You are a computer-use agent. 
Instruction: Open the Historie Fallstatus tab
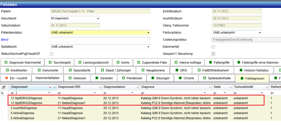tap(254, 70)
